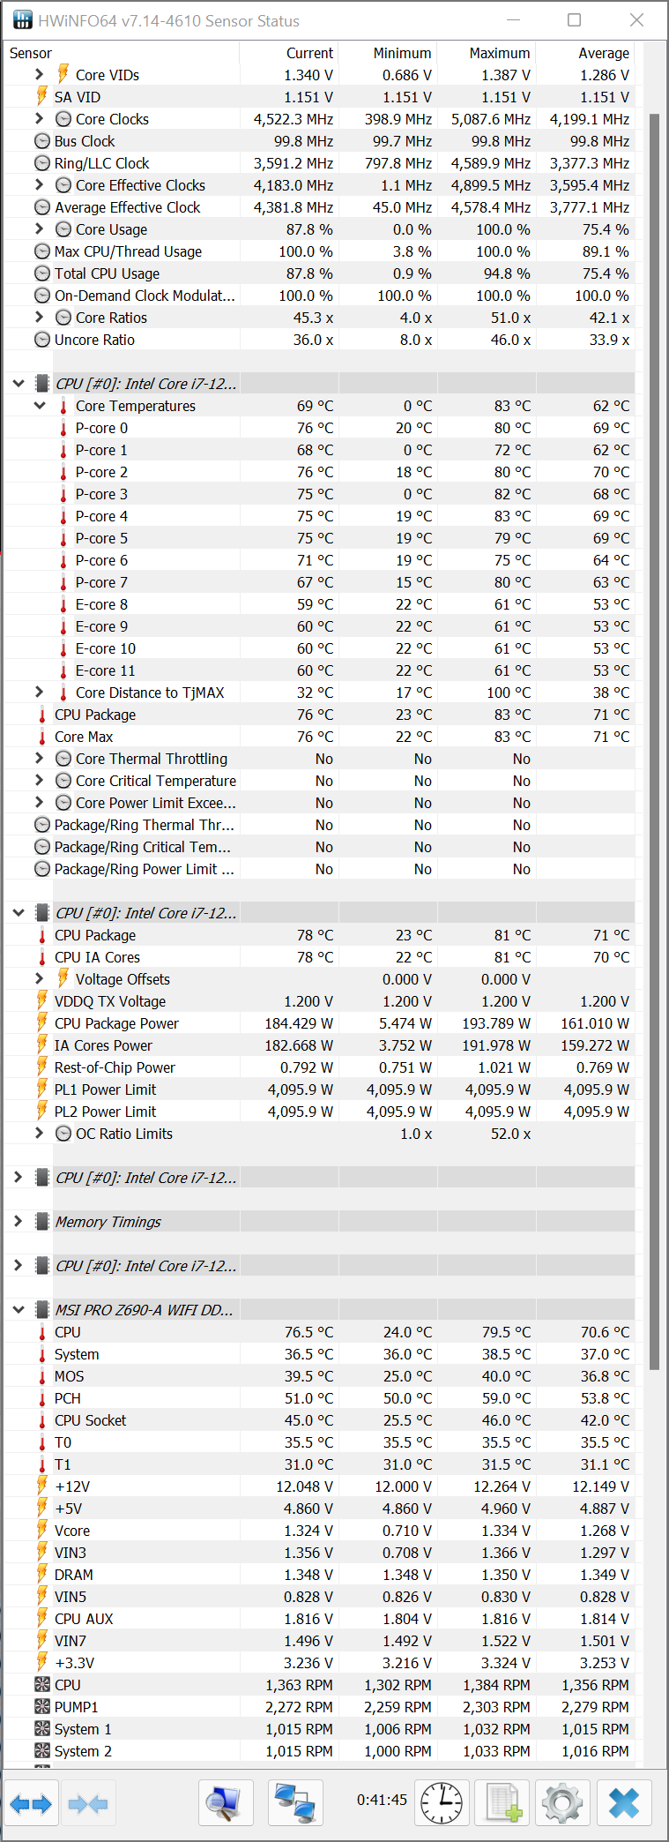The height and width of the screenshot is (1842, 669).
Task: Click the clock reset timer button
Action: (442, 1803)
